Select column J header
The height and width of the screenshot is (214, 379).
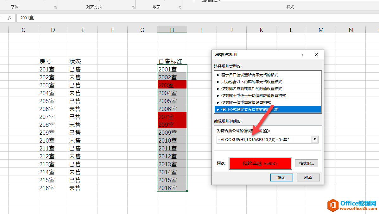pos(231,30)
